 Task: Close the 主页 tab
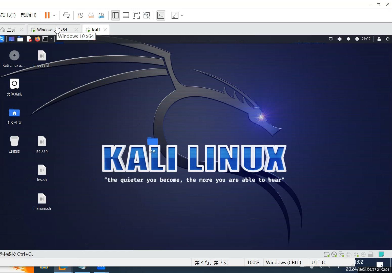(x=21, y=30)
